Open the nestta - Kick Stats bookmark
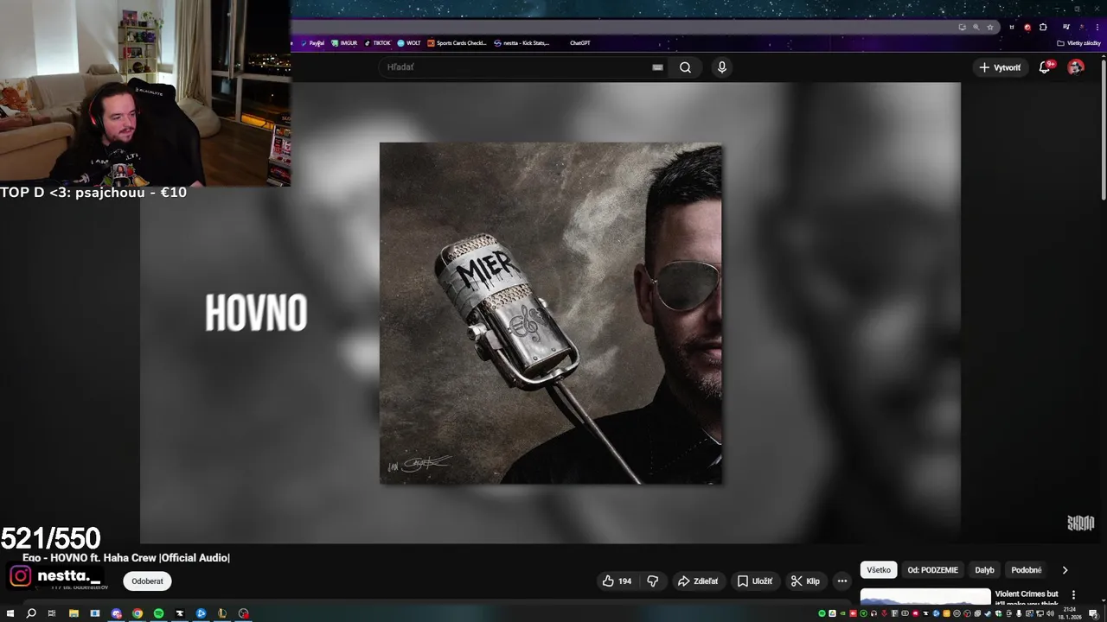The image size is (1107, 622). tap(522, 43)
